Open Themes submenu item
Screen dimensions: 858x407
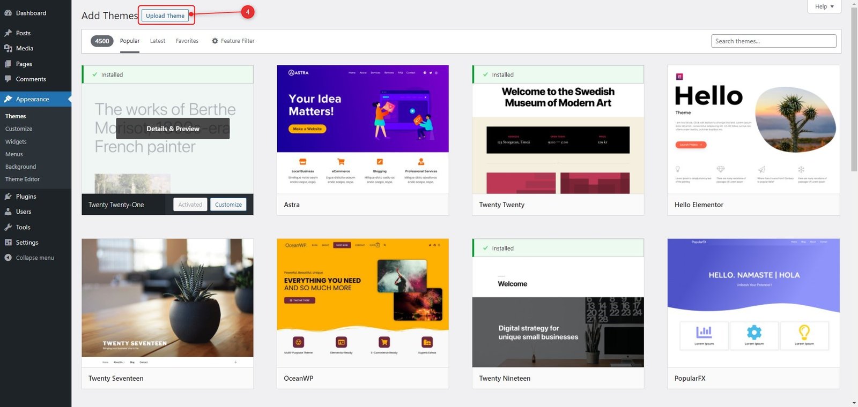tap(16, 116)
